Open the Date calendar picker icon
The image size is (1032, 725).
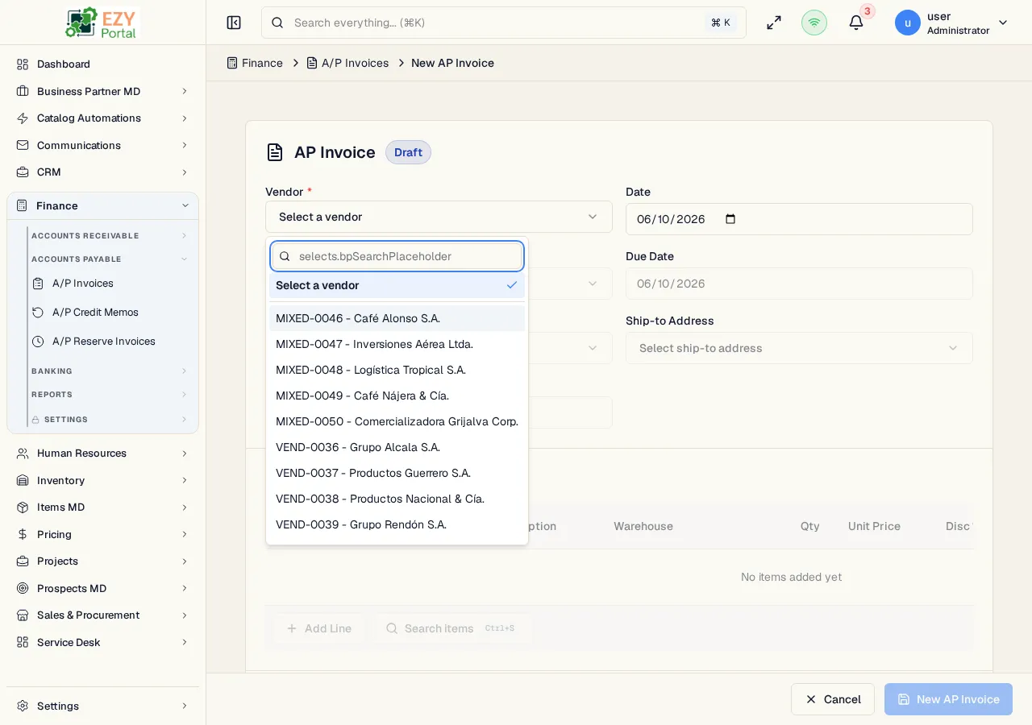tap(730, 219)
